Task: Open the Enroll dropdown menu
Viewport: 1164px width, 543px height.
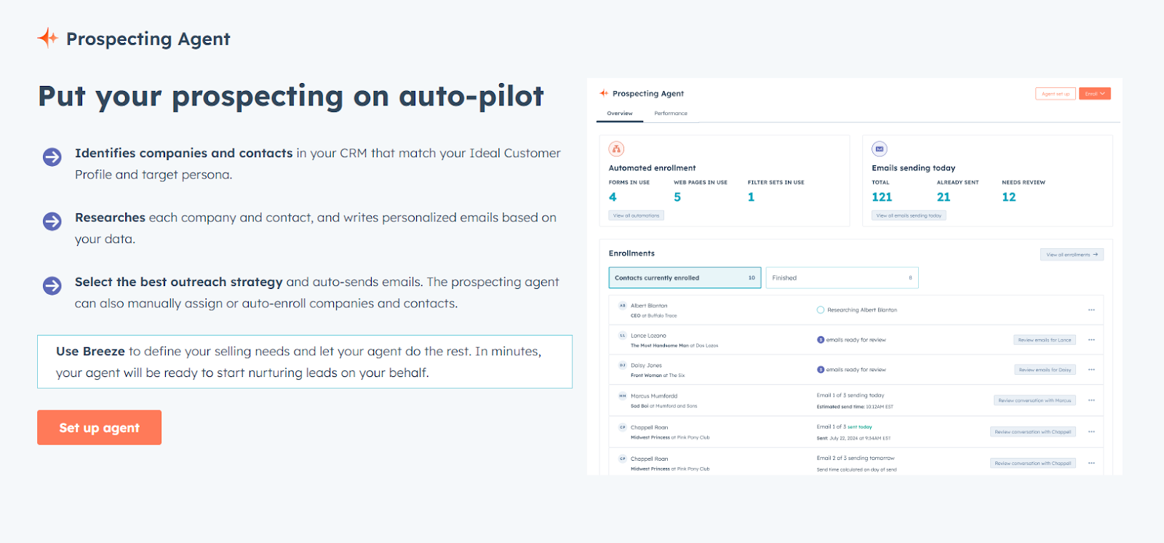Action: (1095, 93)
